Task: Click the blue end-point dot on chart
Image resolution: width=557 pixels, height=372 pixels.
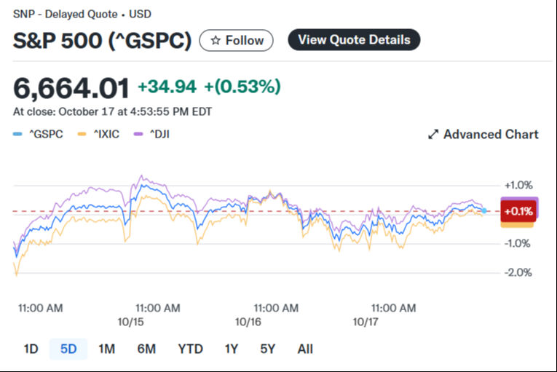Action: click(486, 211)
